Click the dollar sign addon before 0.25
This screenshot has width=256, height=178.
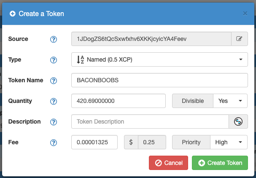tap(131, 142)
